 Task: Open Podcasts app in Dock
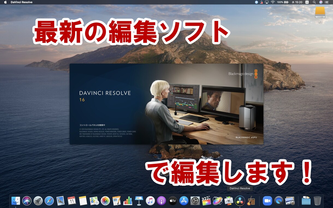tap(161, 201)
